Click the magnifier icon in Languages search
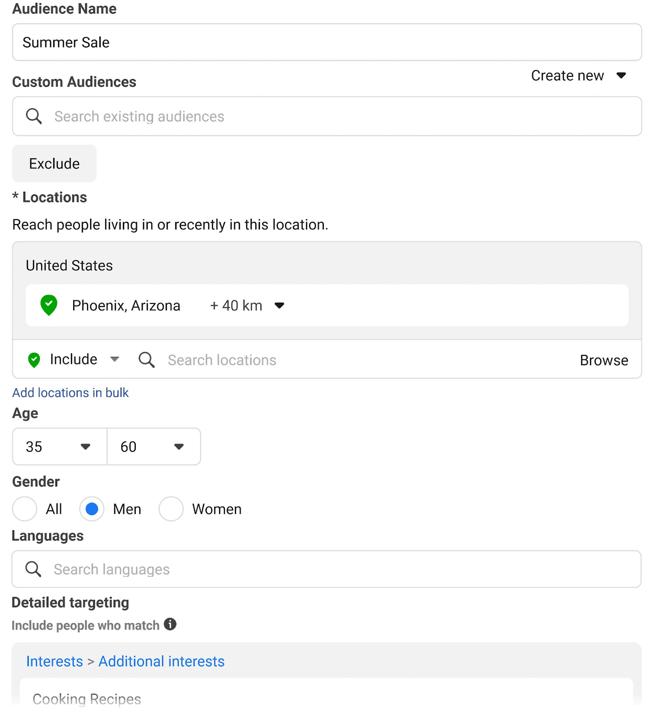 [x=33, y=569]
